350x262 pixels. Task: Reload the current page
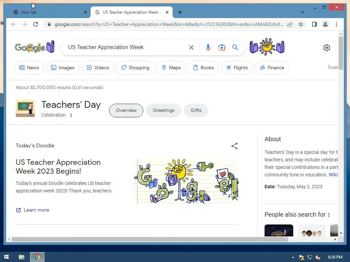[x=36, y=24]
